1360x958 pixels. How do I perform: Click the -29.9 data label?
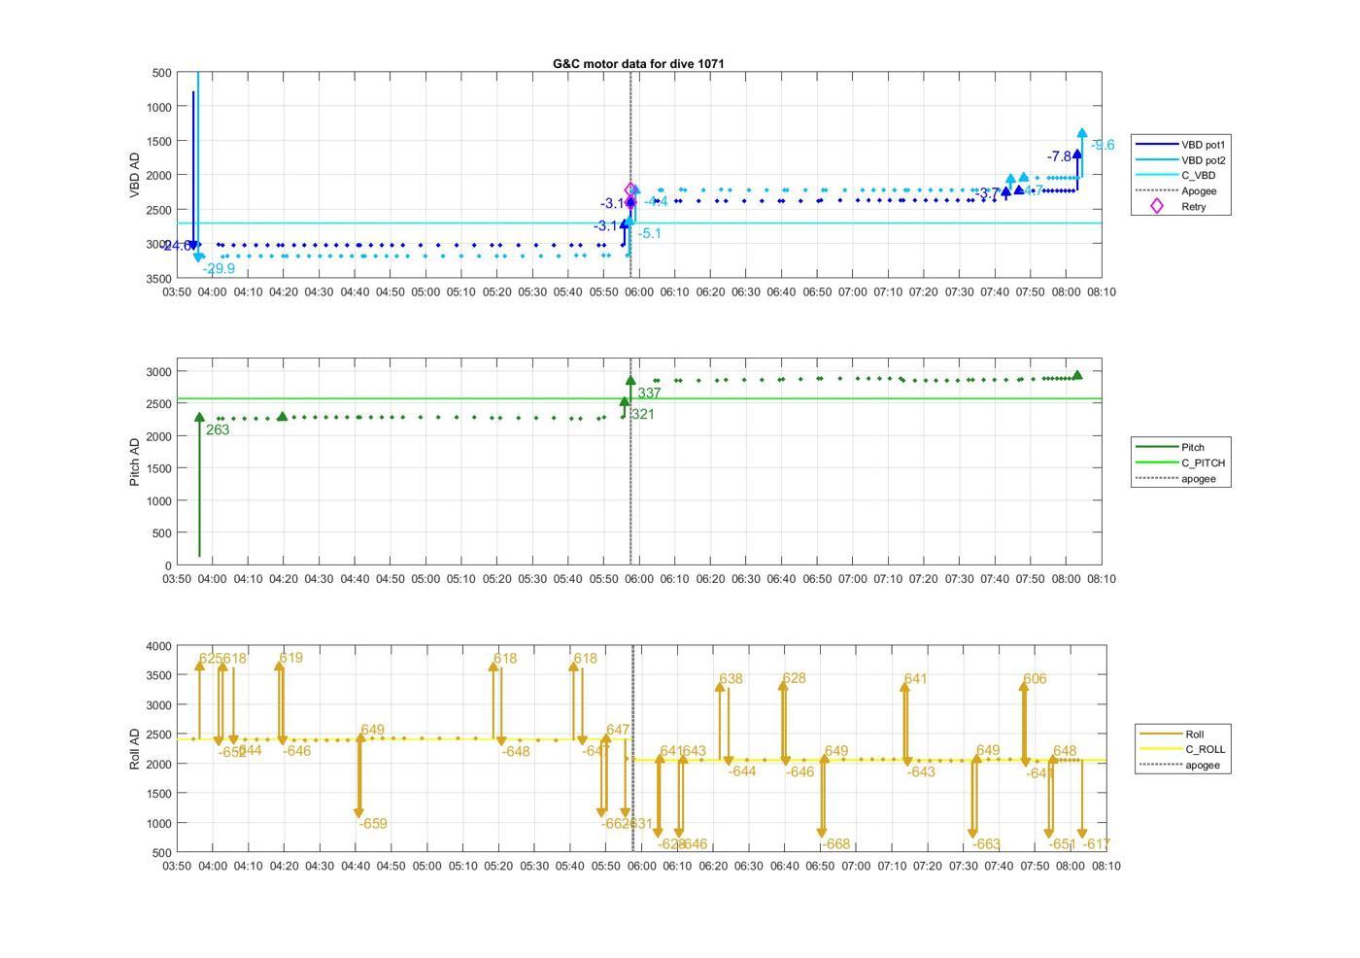[x=219, y=269]
